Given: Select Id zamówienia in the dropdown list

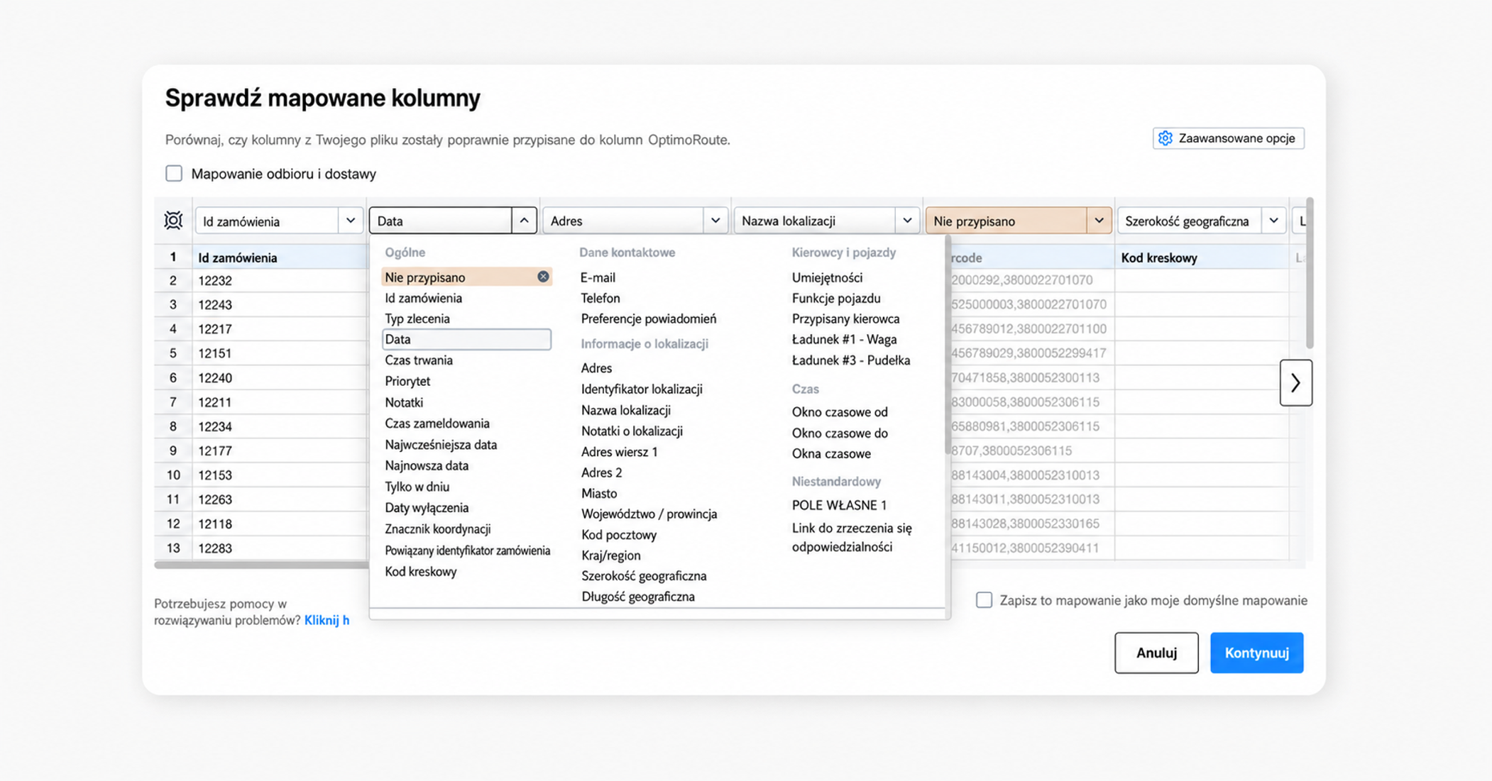Looking at the screenshot, I should (x=424, y=298).
